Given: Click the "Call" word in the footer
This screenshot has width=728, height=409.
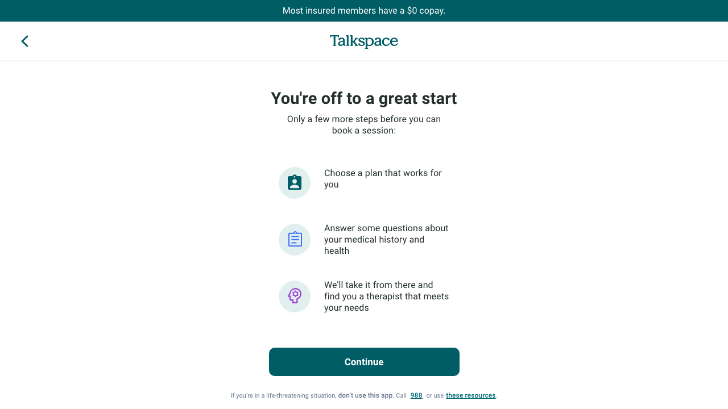Looking at the screenshot, I should click(x=401, y=395).
